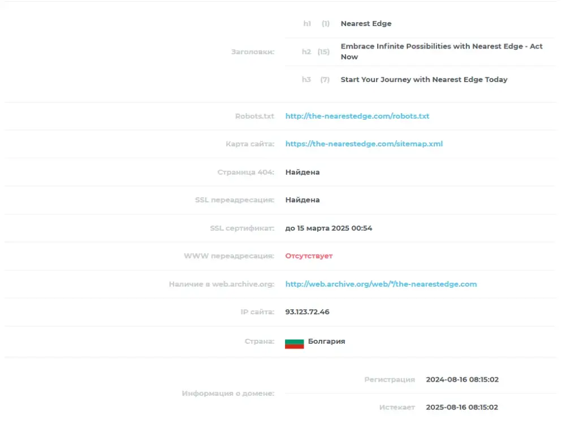The width and height of the screenshot is (579, 428).
Task: Click Найдена value for Страница 404
Action: coord(303,172)
